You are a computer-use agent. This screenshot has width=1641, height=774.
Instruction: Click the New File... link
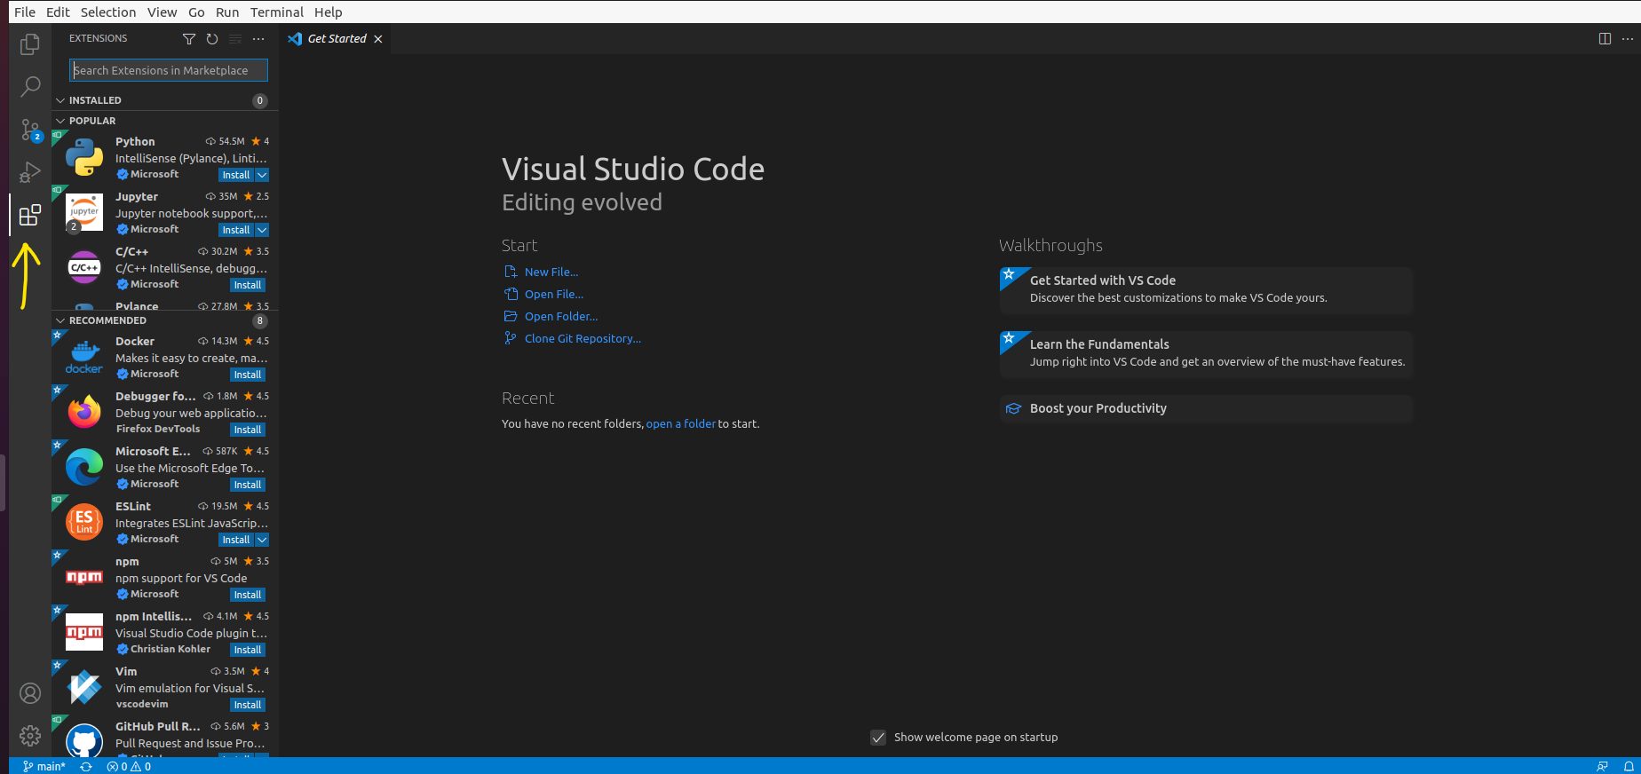coord(551,272)
